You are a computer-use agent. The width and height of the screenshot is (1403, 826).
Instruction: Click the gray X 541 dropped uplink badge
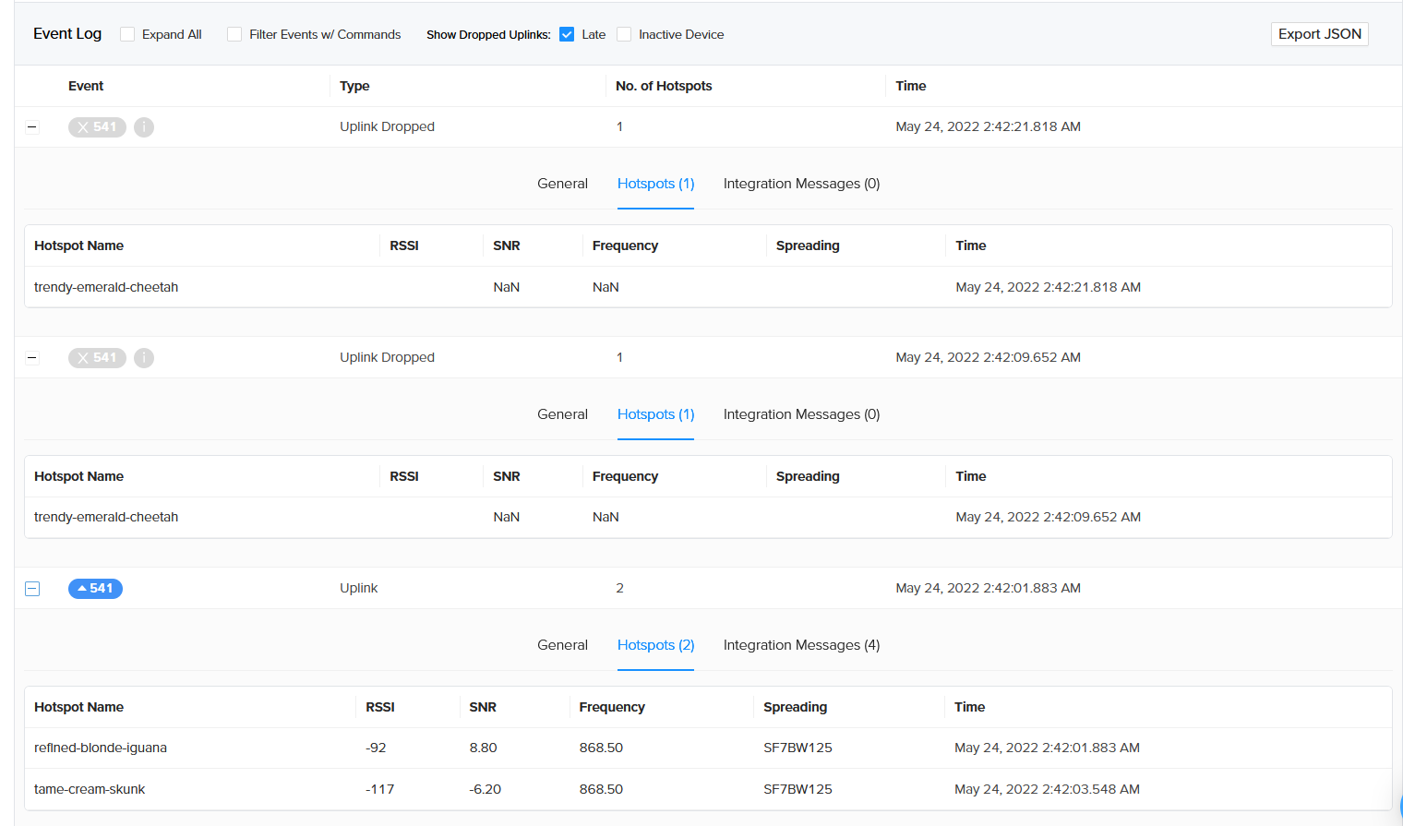click(x=97, y=126)
